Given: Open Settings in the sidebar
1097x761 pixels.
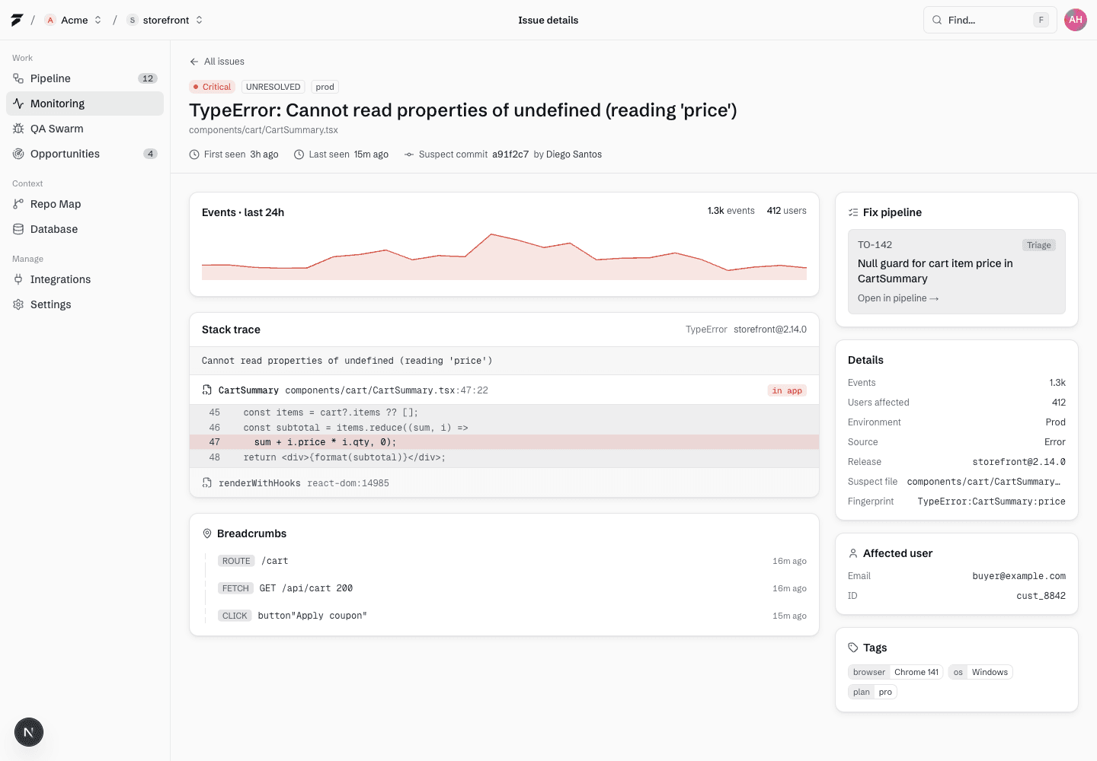Looking at the screenshot, I should 85,304.
